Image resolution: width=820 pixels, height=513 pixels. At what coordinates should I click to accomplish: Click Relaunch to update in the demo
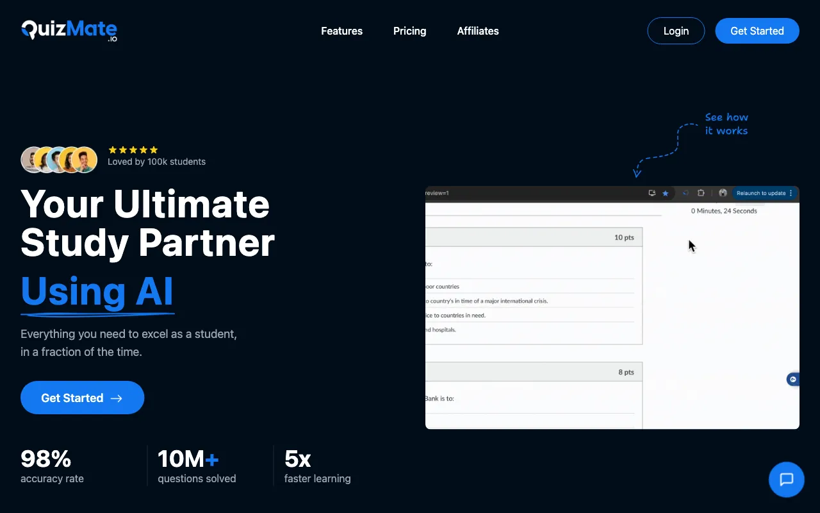pyautogui.click(x=764, y=193)
